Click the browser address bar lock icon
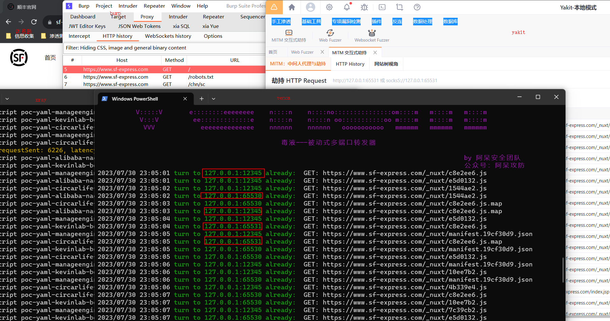Screen dimensions: 610x321 pyautogui.click(x=50, y=22)
